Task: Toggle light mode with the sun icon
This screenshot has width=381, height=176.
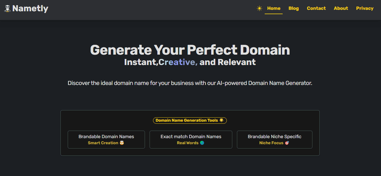Action: 259,8
